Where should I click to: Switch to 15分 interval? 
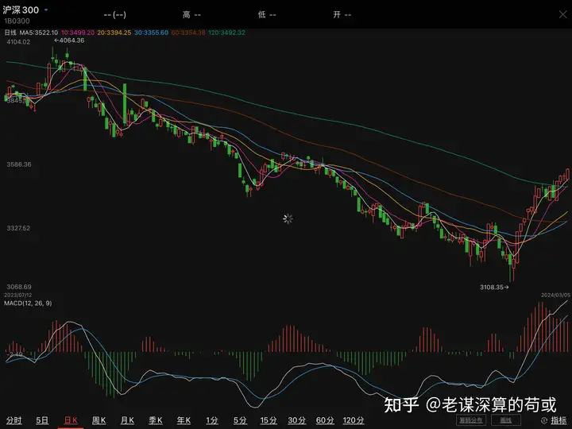269,420
